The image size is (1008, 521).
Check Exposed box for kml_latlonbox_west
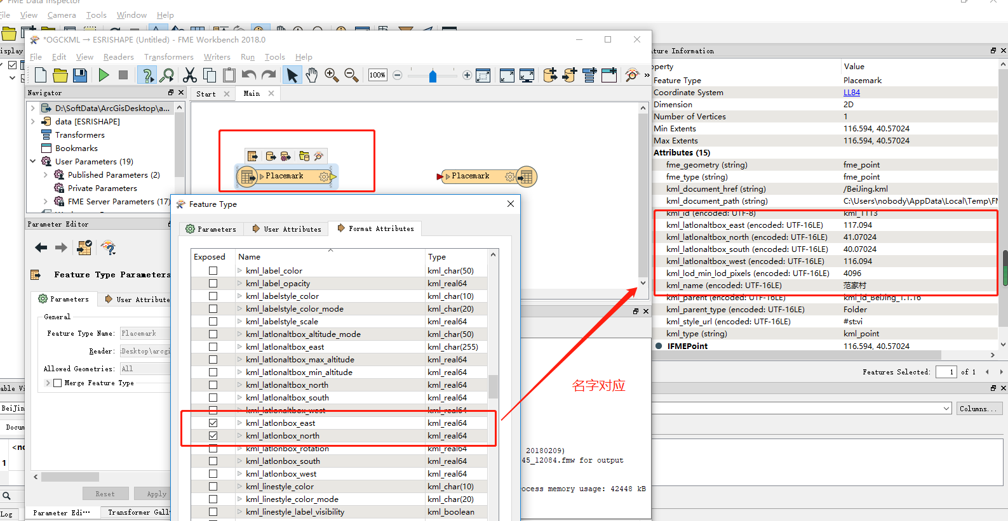(x=213, y=473)
